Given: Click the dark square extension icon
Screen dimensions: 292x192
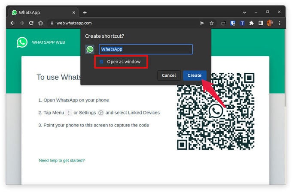Looking at the screenshot, I should [x=223, y=23].
